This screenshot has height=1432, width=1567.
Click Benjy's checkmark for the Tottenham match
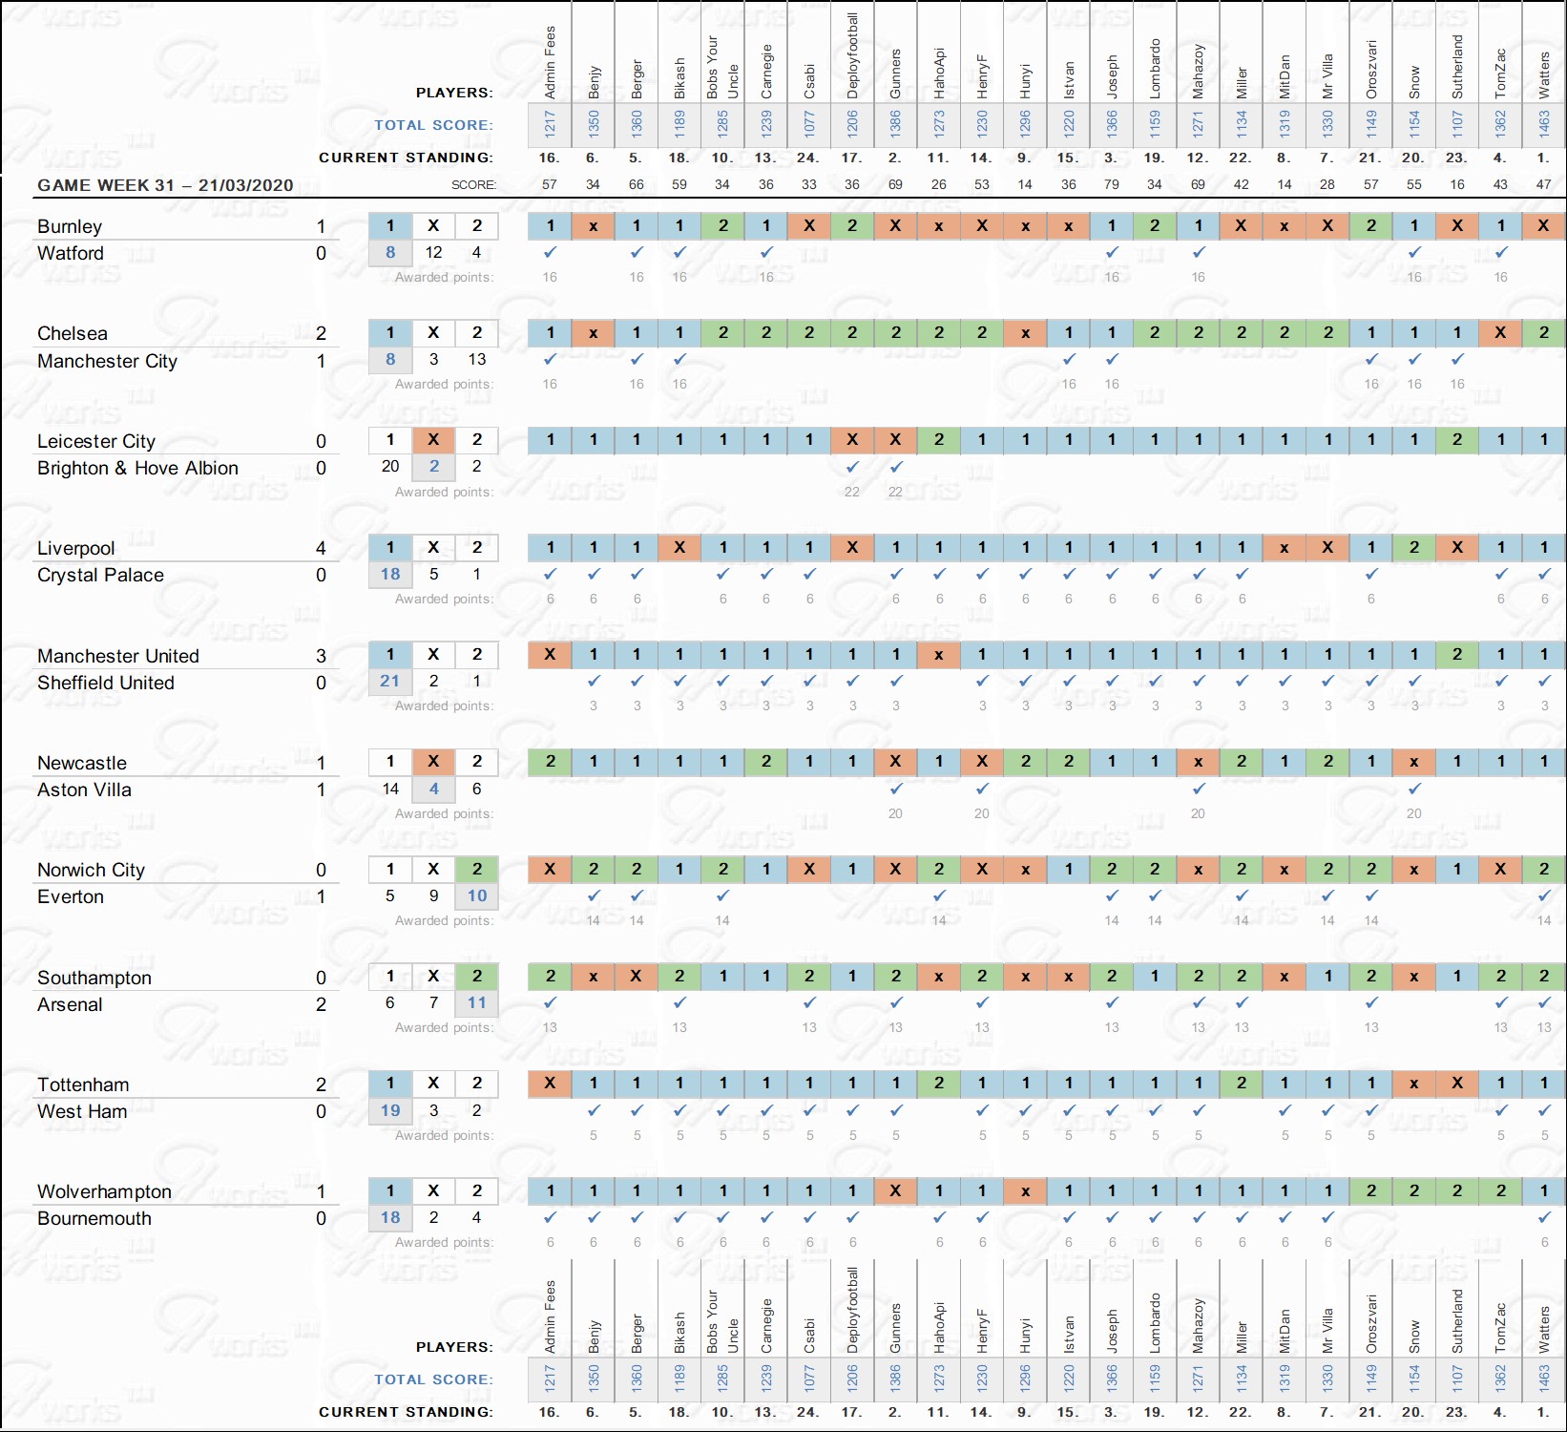pyautogui.click(x=594, y=1110)
